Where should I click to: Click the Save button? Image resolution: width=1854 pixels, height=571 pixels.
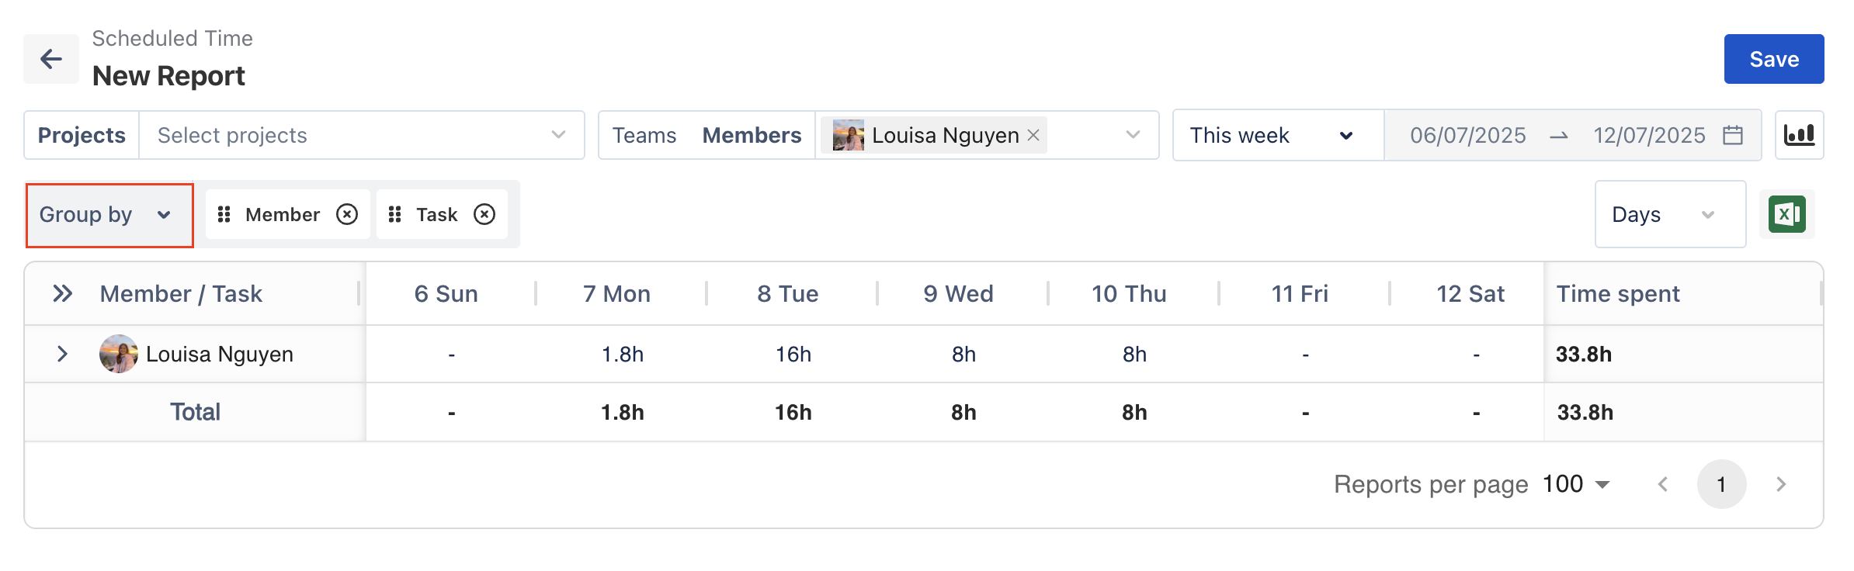tap(1773, 59)
